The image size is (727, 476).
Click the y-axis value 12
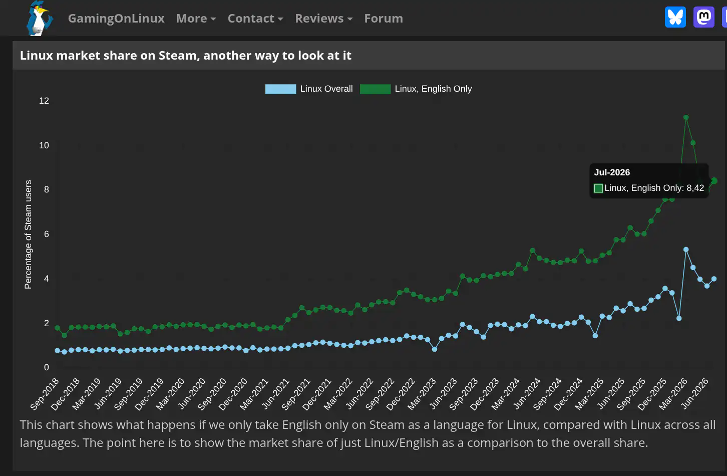[x=44, y=101]
